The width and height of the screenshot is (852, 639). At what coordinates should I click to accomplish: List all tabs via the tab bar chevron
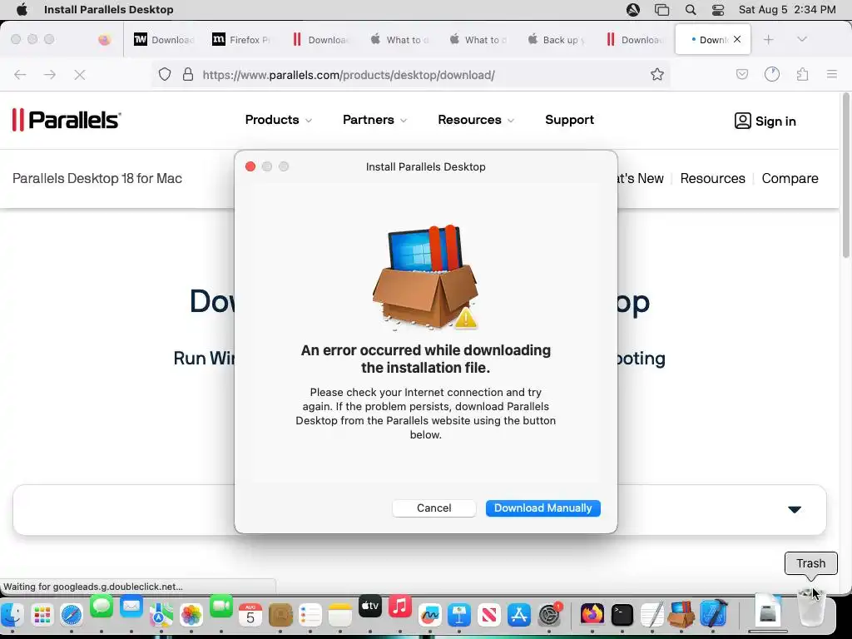pyautogui.click(x=801, y=39)
